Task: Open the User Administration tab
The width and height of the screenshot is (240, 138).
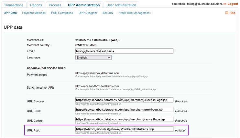Action: click(x=121, y=5)
